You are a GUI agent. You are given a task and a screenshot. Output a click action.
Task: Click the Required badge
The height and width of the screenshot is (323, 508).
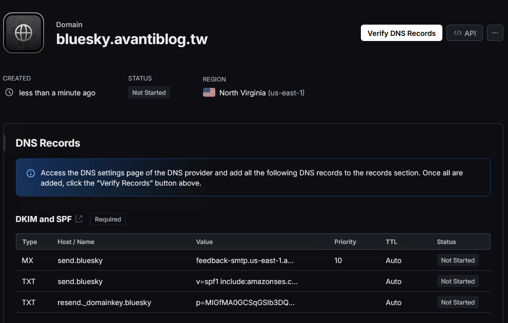click(108, 219)
